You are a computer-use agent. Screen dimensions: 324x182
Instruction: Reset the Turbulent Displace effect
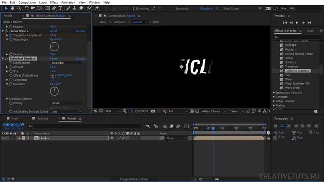pos(53,59)
